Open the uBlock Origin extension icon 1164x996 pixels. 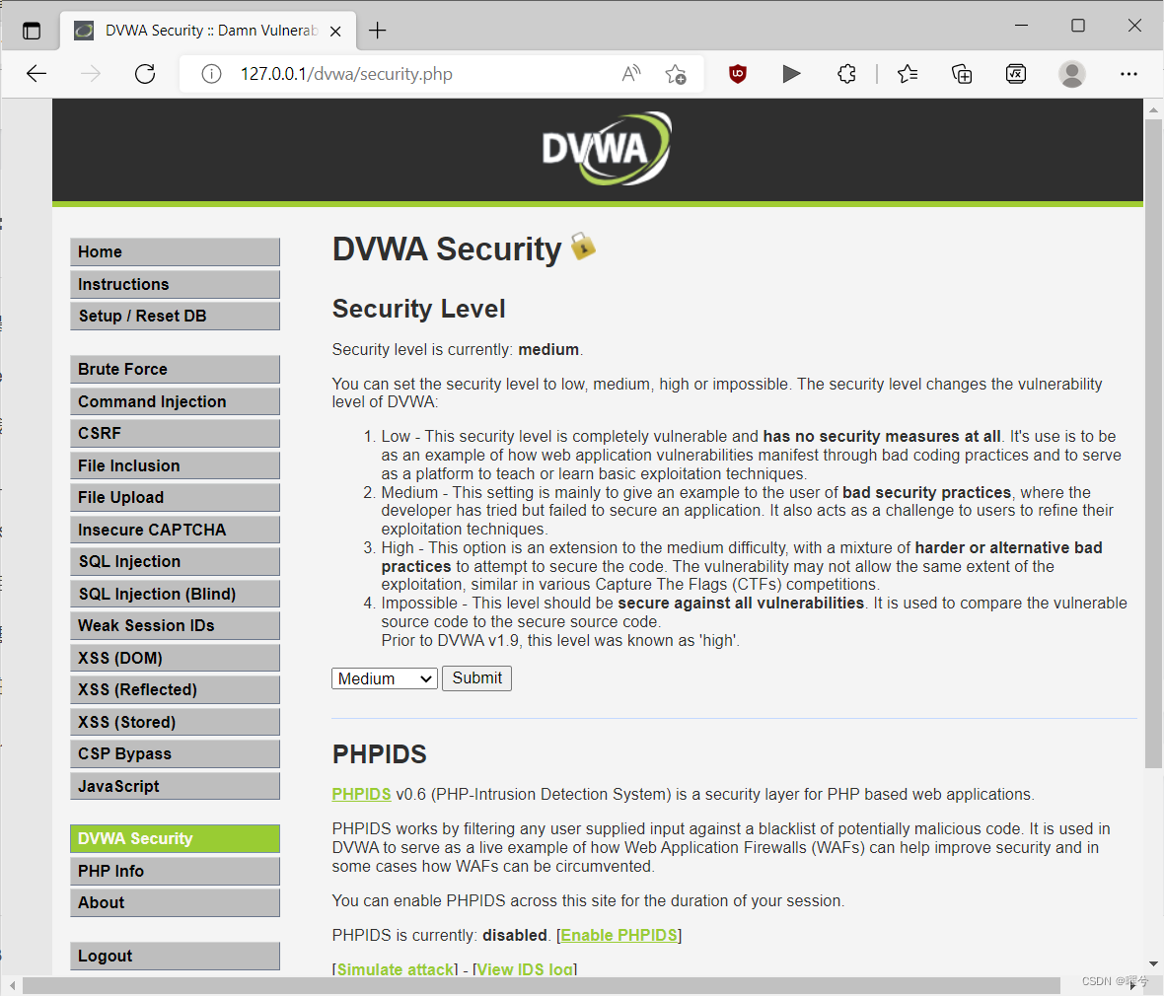(x=737, y=74)
